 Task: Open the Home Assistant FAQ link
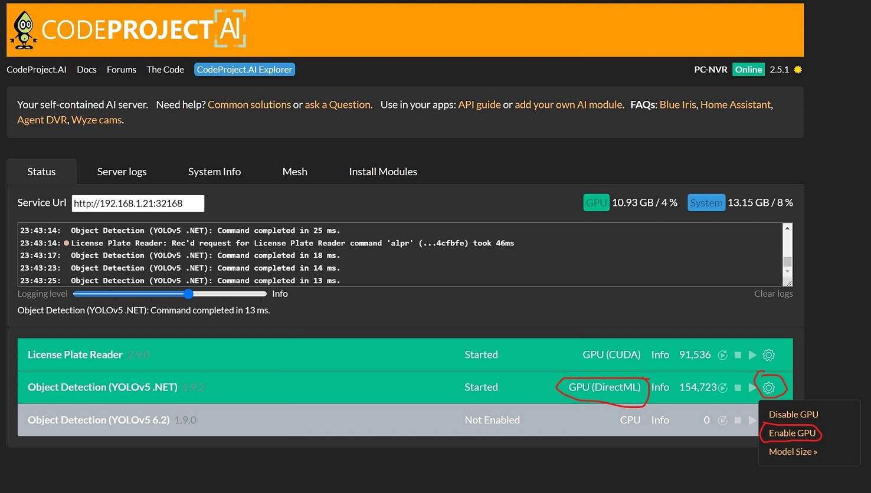[735, 104]
